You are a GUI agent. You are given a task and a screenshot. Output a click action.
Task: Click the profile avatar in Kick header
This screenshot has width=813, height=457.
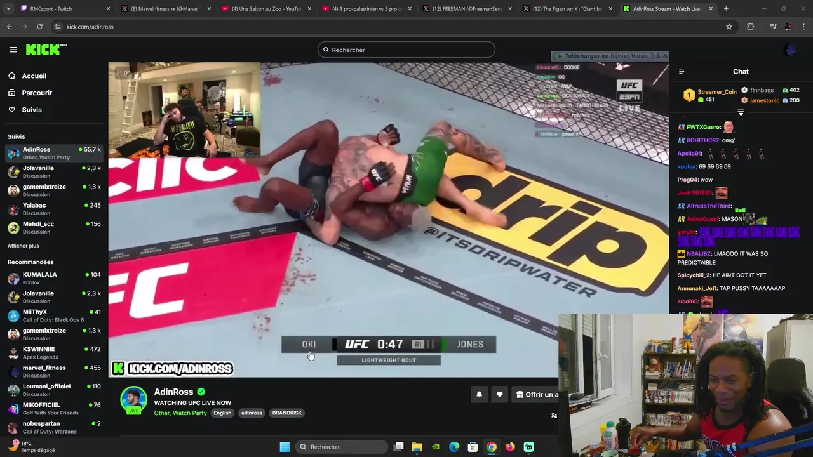click(790, 50)
